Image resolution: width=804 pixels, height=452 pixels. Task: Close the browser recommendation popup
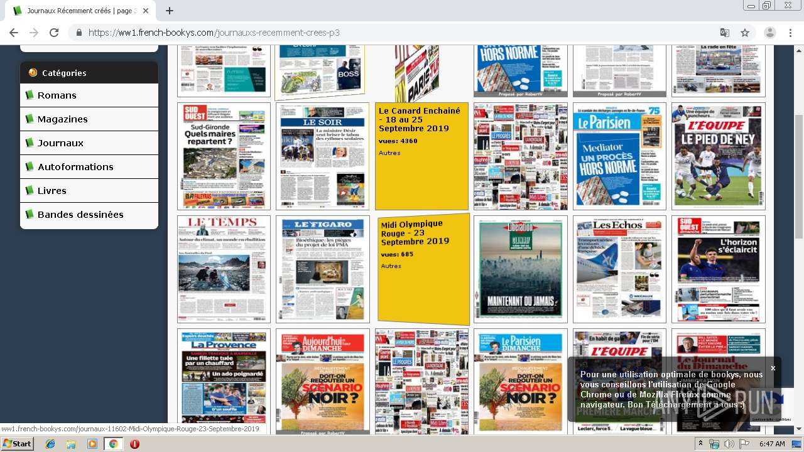click(773, 369)
